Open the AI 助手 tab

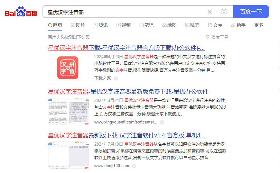click(x=238, y=25)
